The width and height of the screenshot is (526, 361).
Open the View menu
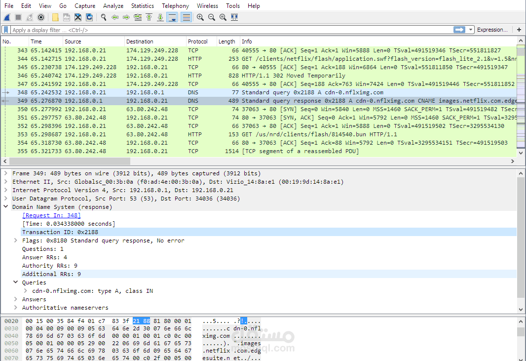click(x=45, y=6)
